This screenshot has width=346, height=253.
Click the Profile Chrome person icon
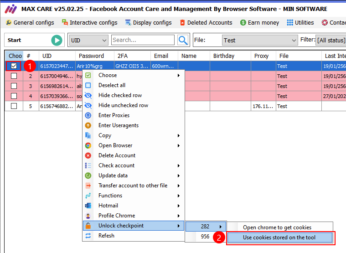[88, 216]
